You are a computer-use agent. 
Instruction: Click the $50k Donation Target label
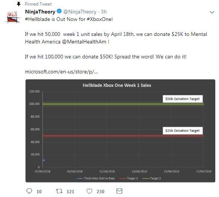[183, 99]
